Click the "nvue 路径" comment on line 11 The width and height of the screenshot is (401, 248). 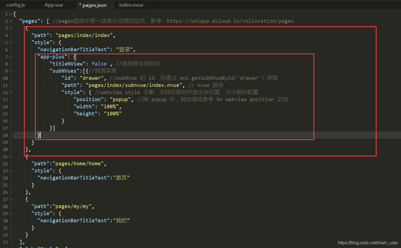click(x=206, y=85)
